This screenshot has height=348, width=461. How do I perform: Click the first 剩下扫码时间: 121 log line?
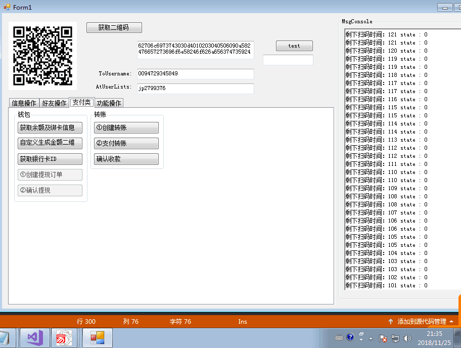point(386,34)
